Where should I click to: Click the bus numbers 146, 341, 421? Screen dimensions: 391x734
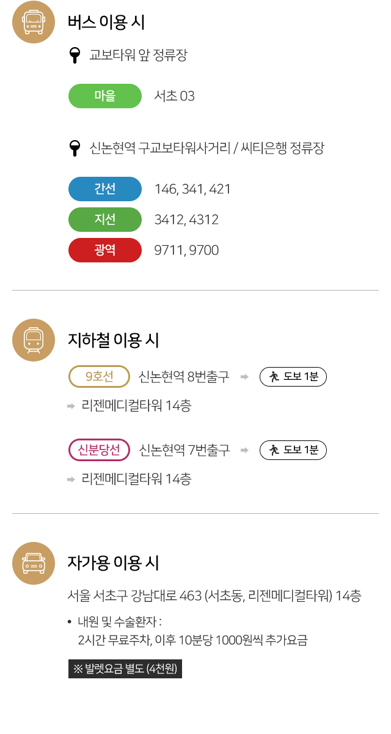193,189
